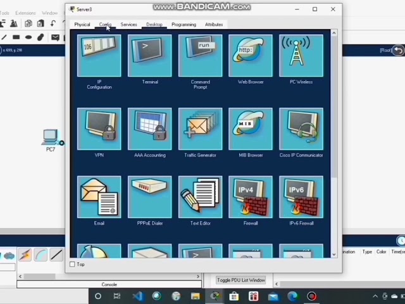Switch to the Services tab
Viewport: 405px width, 304px height.
[x=128, y=25]
